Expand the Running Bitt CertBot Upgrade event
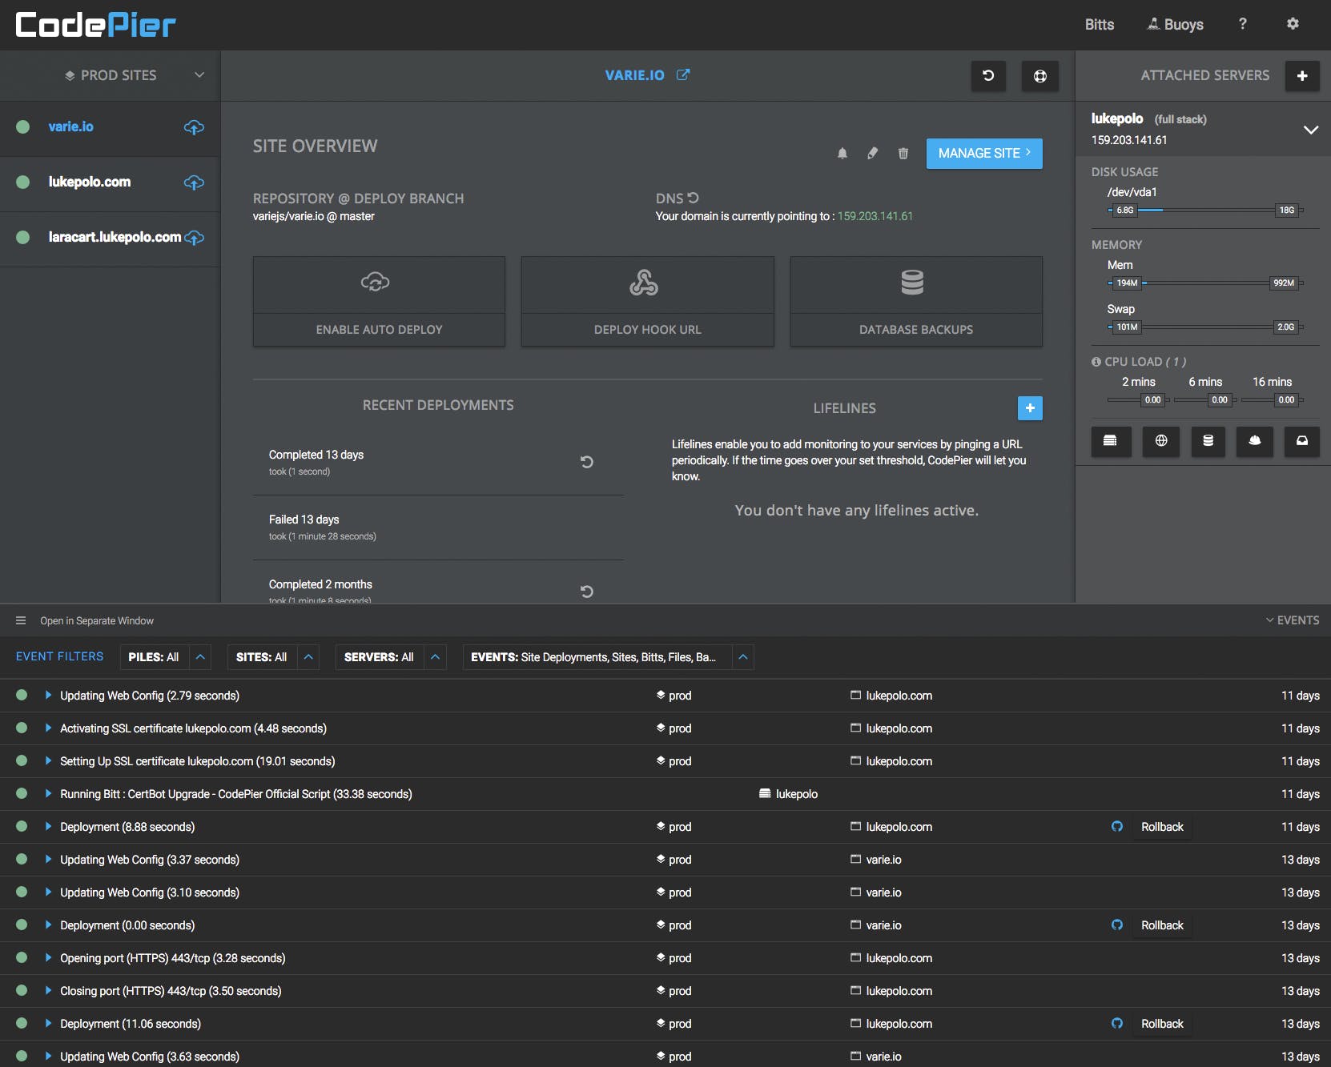 pos(48,794)
